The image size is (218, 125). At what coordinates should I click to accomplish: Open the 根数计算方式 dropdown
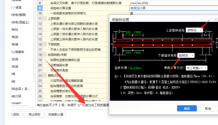[196, 68]
